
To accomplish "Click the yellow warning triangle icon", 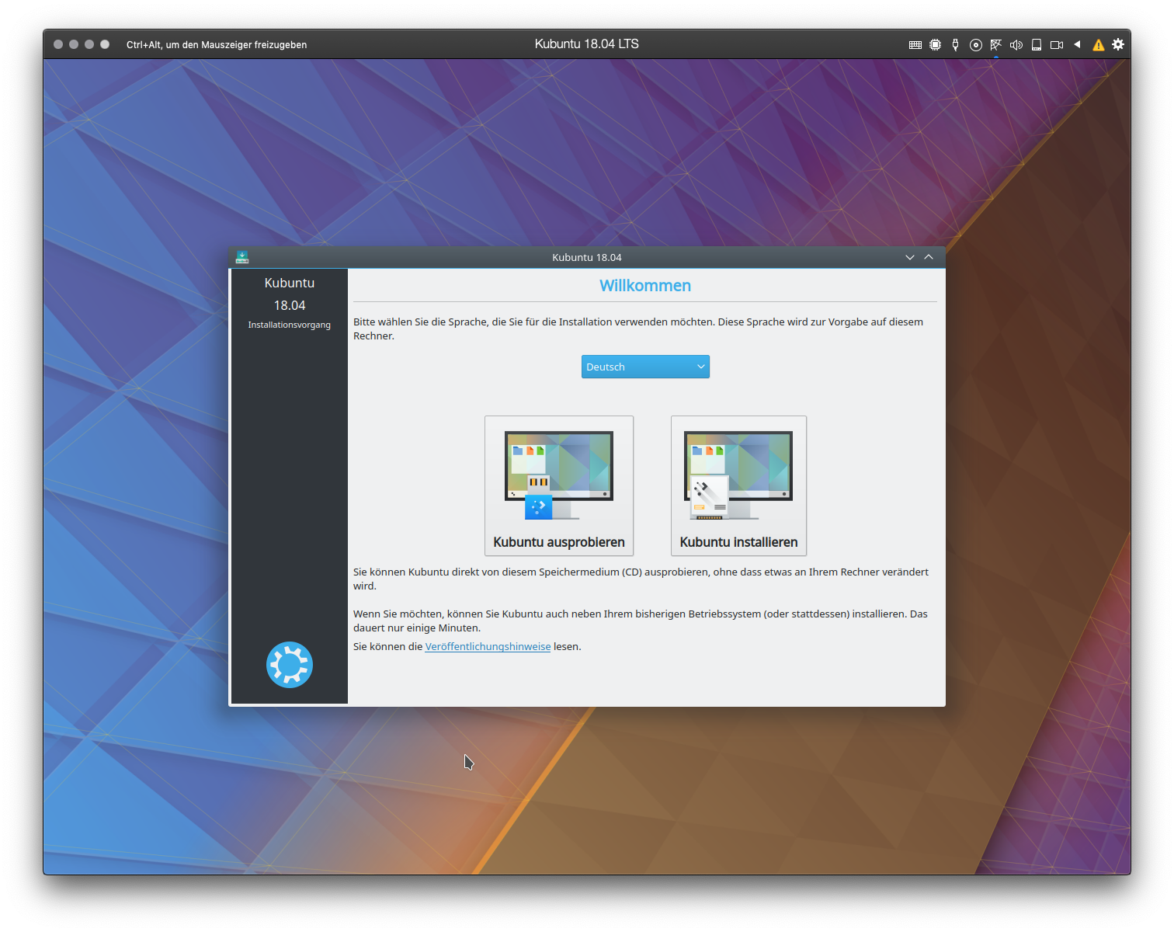I will (x=1099, y=45).
